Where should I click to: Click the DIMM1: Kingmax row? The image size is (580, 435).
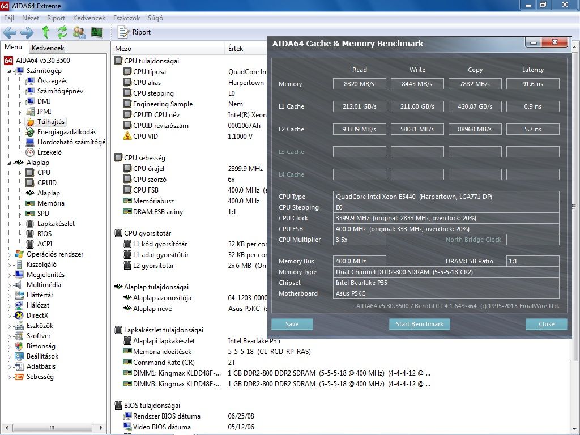pos(276,373)
